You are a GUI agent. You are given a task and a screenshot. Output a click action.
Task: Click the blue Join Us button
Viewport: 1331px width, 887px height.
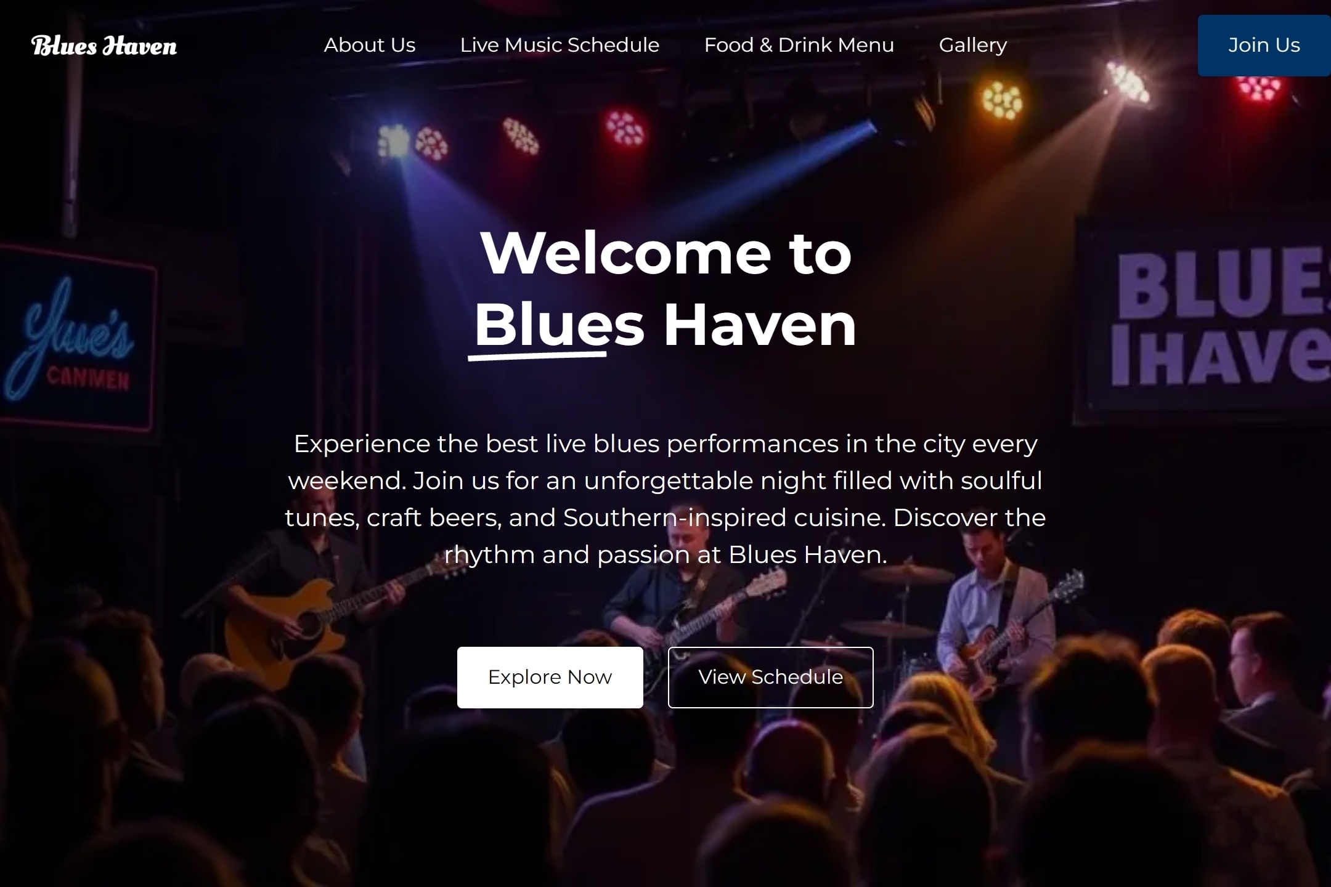coord(1264,46)
